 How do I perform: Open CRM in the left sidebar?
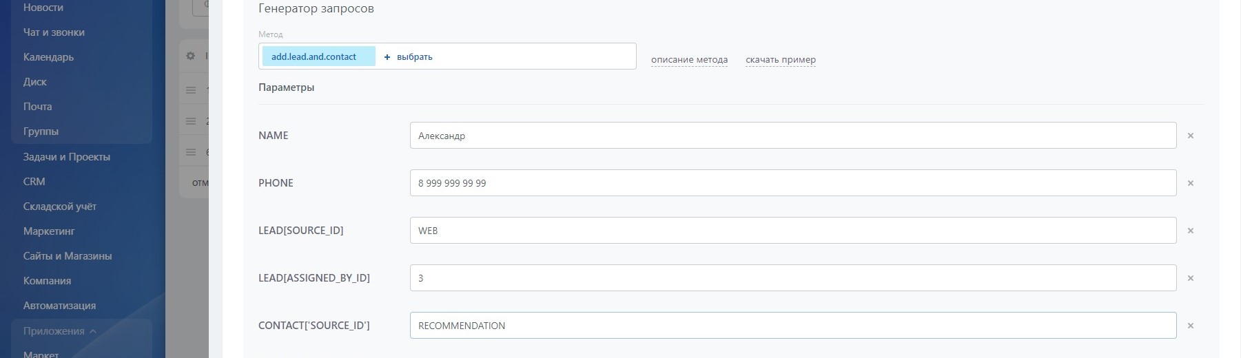point(34,182)
